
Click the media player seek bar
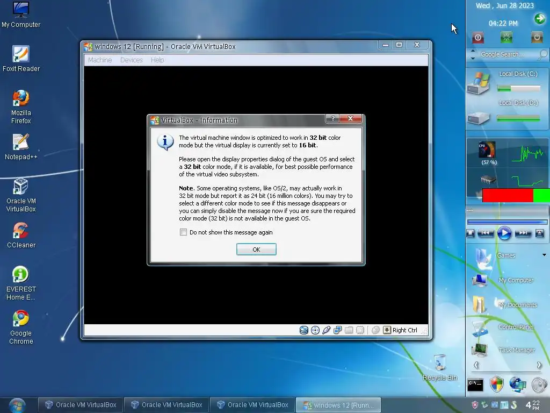[507, 222]
